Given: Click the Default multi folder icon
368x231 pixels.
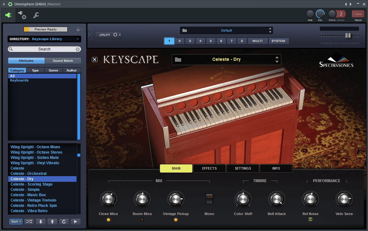Looking at the screenshot, I should [x=184, y=30].
